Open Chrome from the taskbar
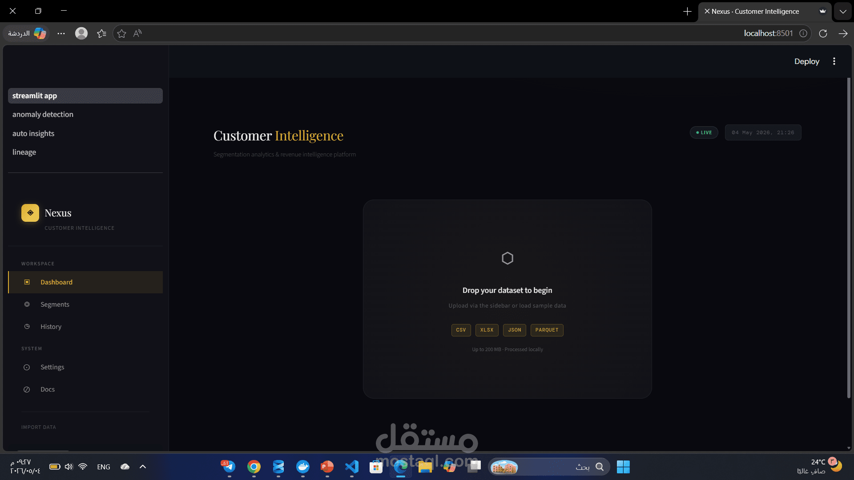The width and height of the screenshot is (854, 480). [x=254, y=467]
